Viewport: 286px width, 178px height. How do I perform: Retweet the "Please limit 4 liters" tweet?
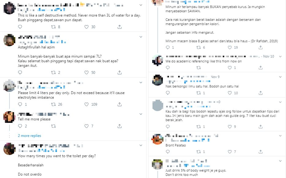(x=53, y=104)
